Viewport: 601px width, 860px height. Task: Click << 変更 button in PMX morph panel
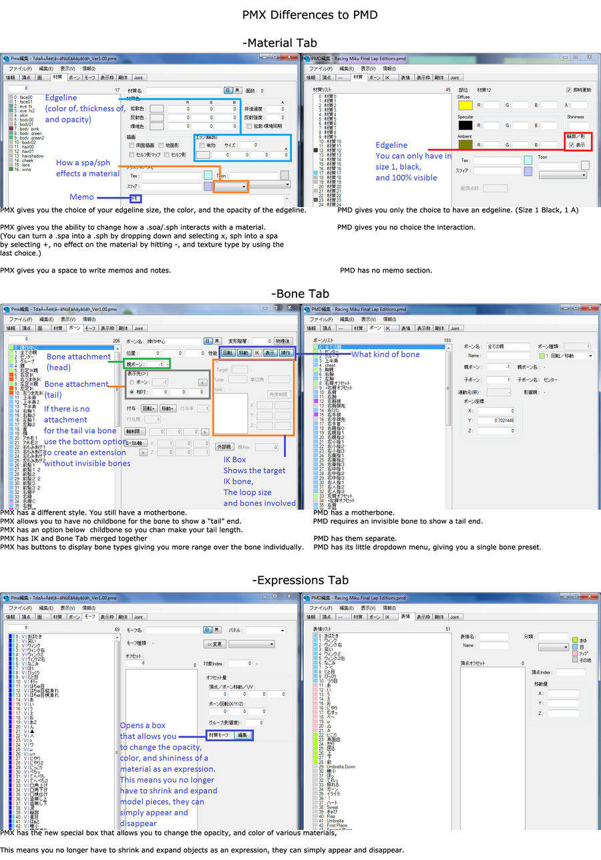pos(215,643)
